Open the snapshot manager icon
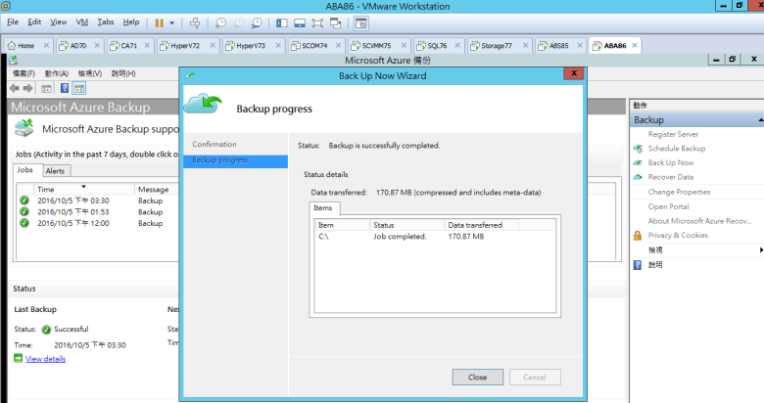The image size is (764, 403). tap(256, 22)
